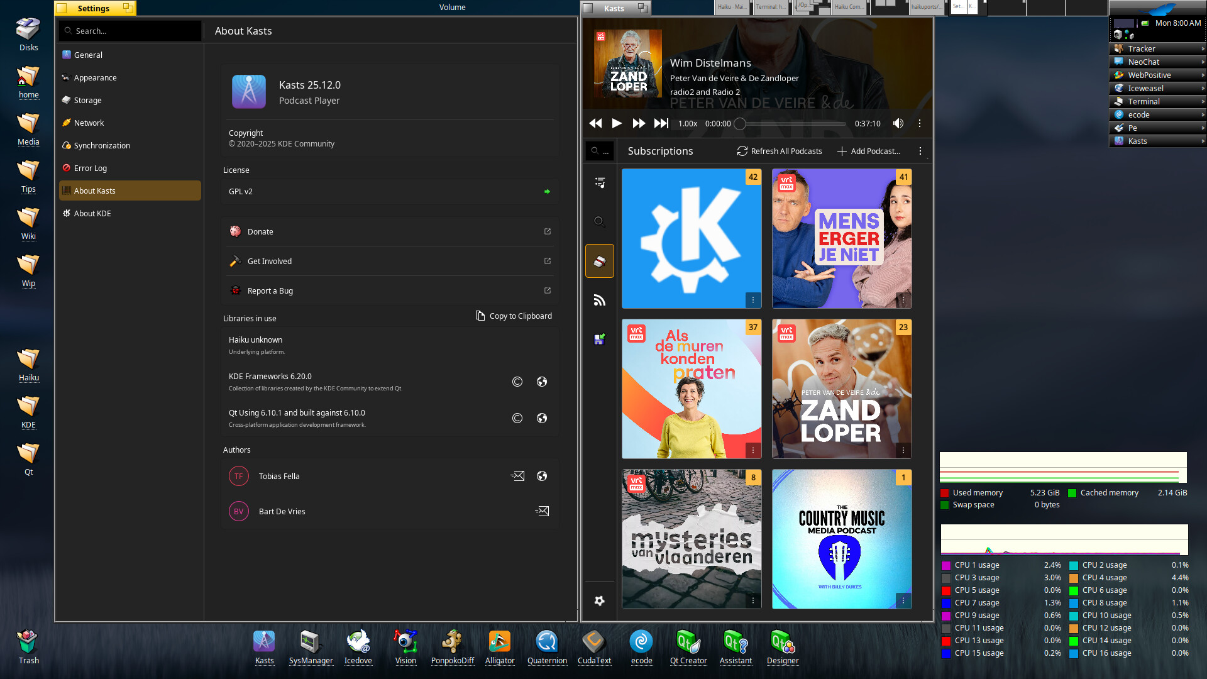Open Kasts settings gear icon
Screen dimensions: 1207x679
pyautogui.click(x=600, y=600)
